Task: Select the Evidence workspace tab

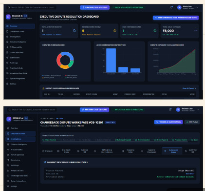Action: pyautogui.click(x=83, y=151)
